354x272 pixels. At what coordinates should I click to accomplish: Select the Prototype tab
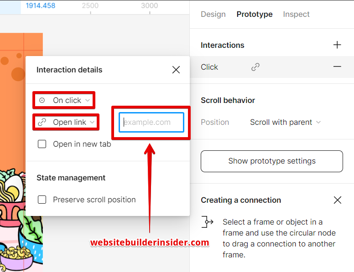[255, 14]
